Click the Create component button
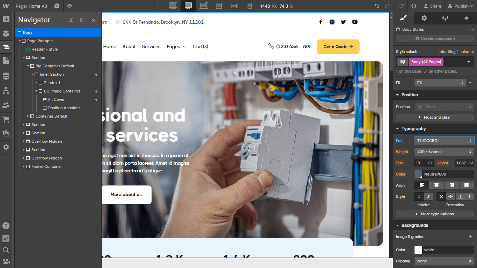Image resolution: width=477 pixels, height=268 pixels. 435,38
